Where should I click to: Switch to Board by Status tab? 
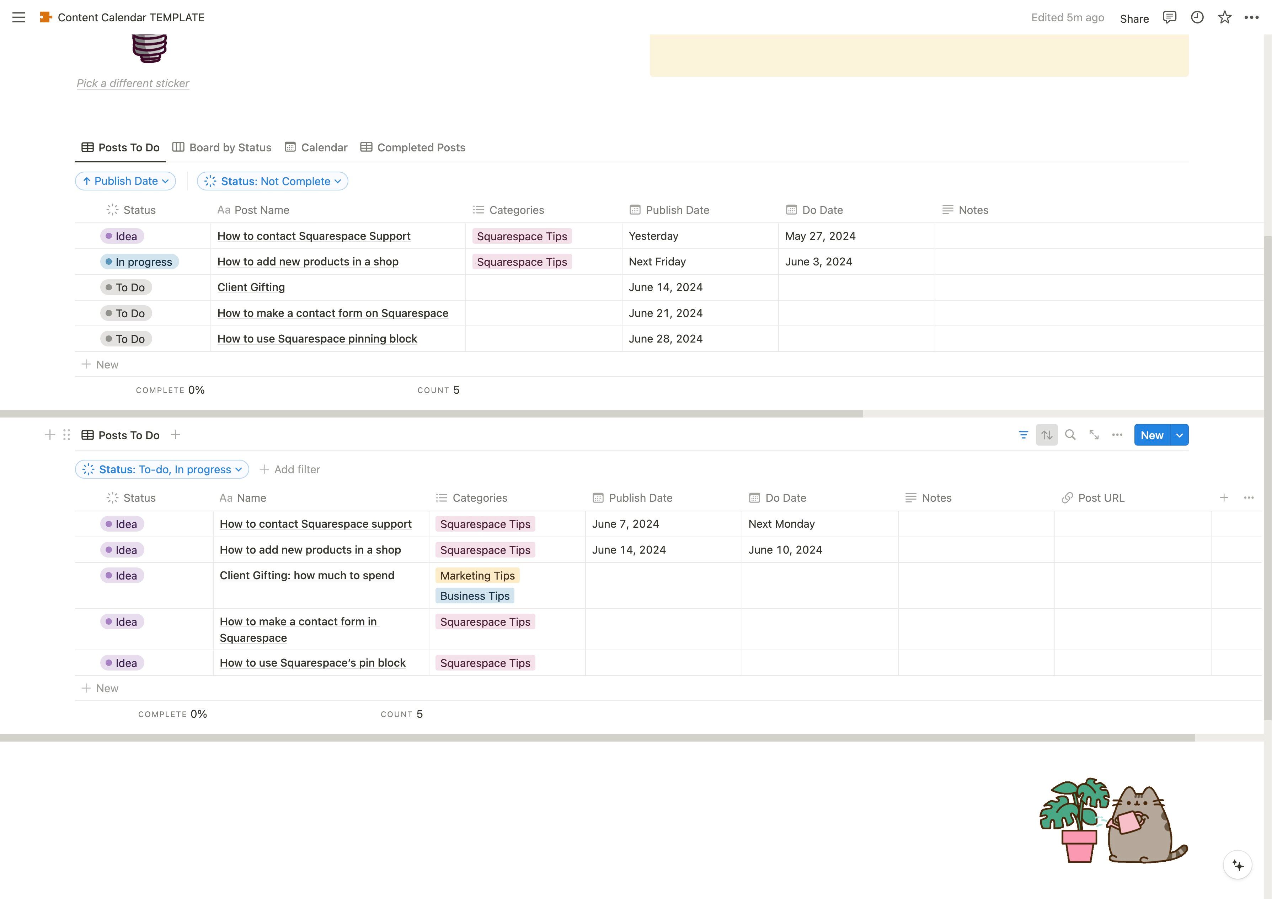click(221, 147)
